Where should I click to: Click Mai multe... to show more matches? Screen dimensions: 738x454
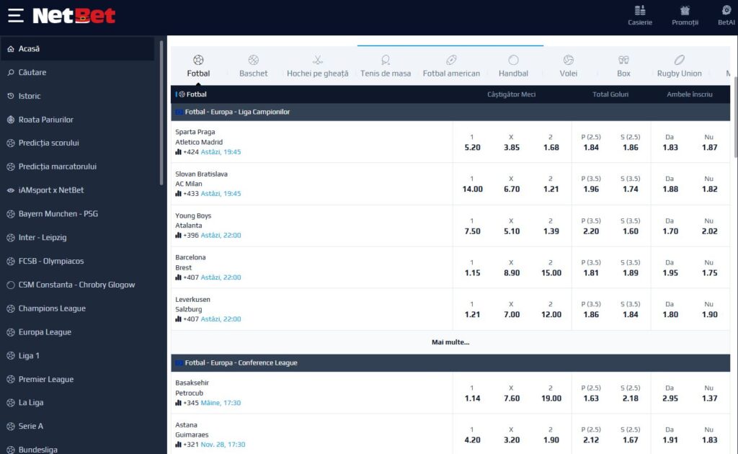(450, 342)
